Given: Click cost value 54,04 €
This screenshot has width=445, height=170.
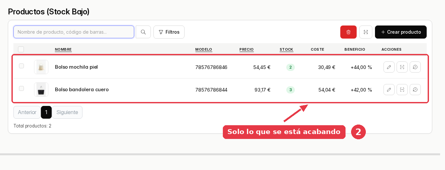Looking at the screenshot, I should coord(327,90).
